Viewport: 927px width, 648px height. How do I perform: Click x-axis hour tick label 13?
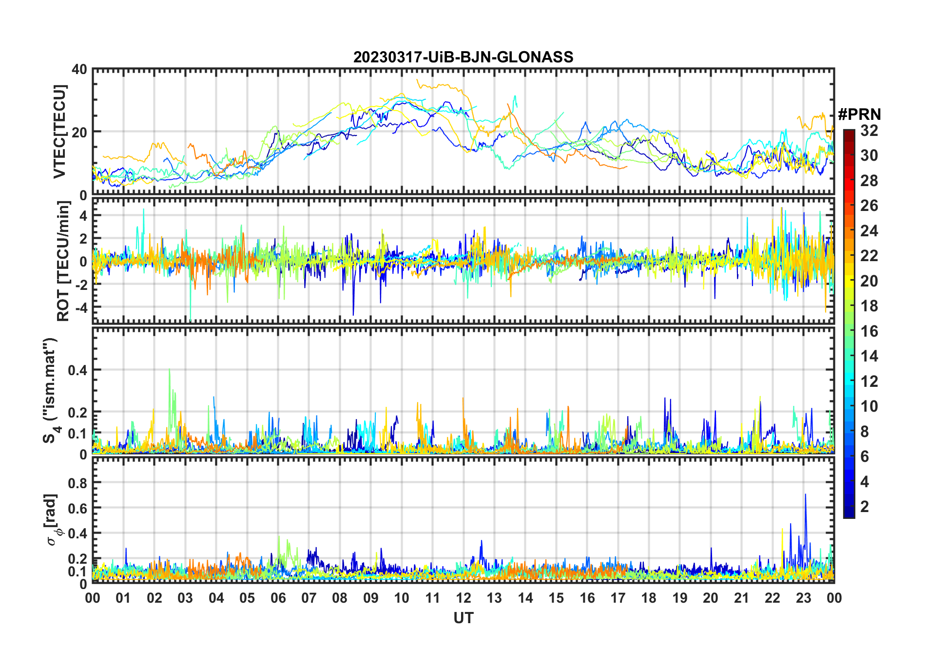tap(494, 598)
